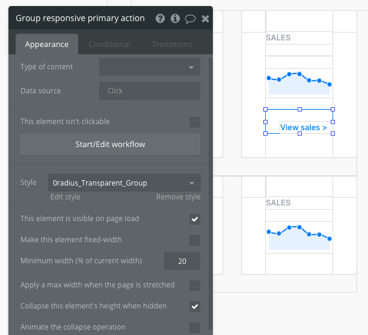Expand the Style dropdown menu
This screenshot has height=335, width=368.
pos(124,183)
